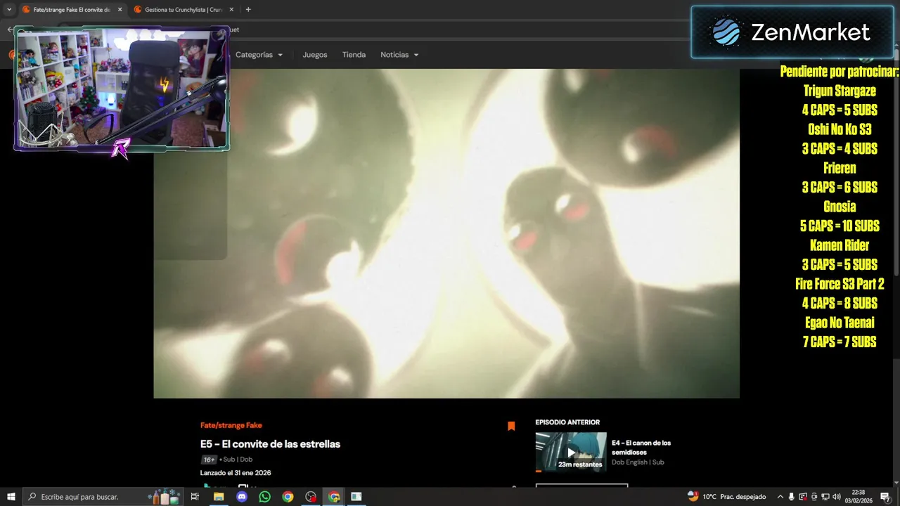This screenshot has width=900, height=506.
Task: Open the taskbar clock and date
Action: (858, 496)
